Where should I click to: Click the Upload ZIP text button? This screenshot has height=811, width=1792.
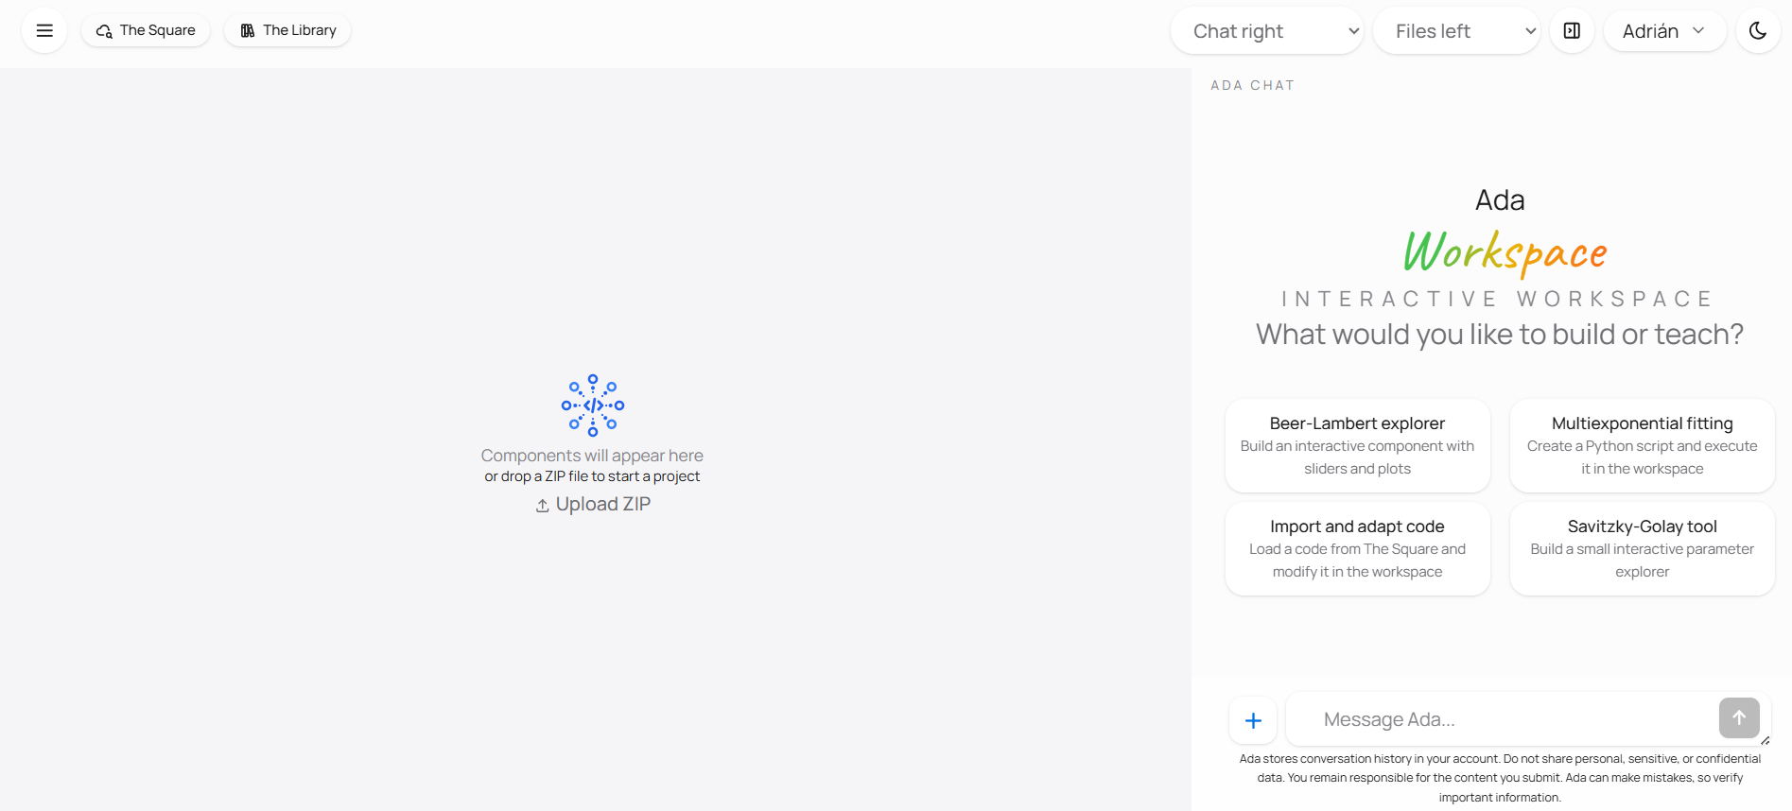(602, 505)
